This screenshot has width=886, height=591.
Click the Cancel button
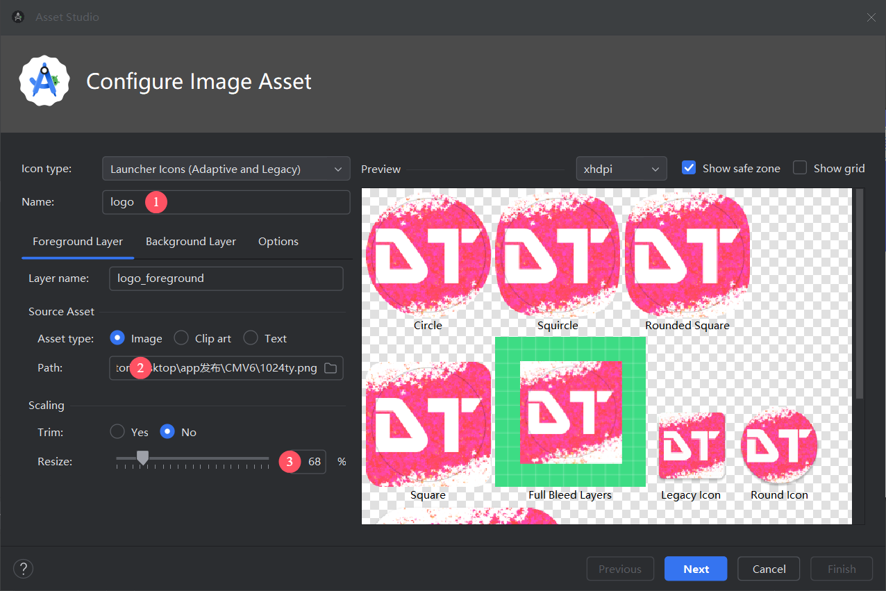769,569
